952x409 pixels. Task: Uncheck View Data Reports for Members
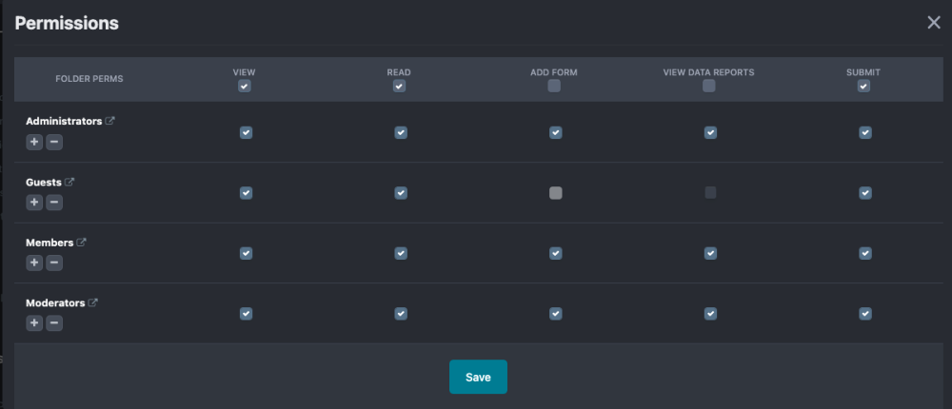710,253
